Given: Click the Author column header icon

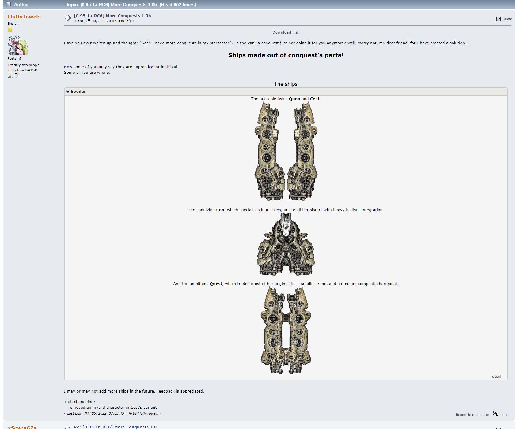Looking at the screenshot, I should click(9, 4).
